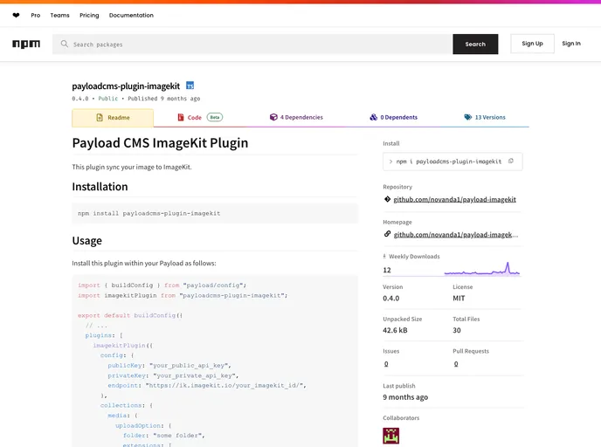Open the Documentation link
Screen dimensions: 601x447
[131, 16]
